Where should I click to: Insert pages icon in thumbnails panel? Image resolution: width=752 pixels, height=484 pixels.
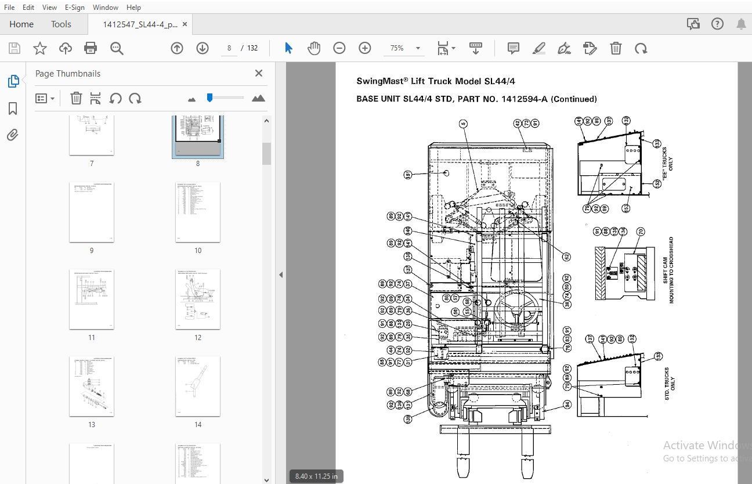click(96, 98)
